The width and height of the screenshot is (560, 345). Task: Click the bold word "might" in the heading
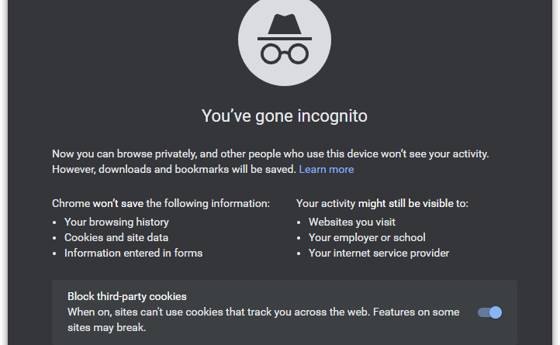(373, 204)
